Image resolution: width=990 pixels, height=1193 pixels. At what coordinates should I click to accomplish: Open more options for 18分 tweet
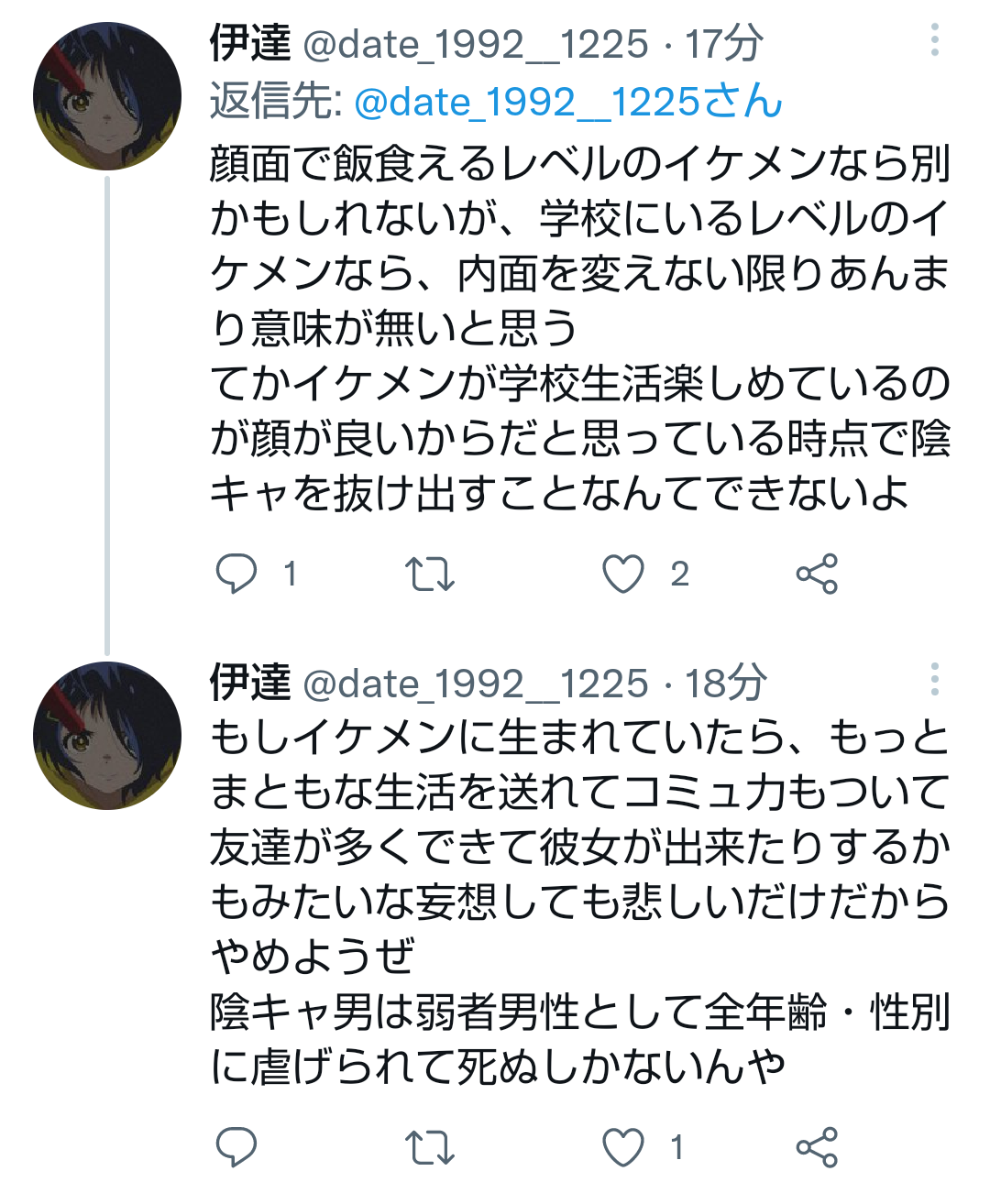(x=934, y=681)
